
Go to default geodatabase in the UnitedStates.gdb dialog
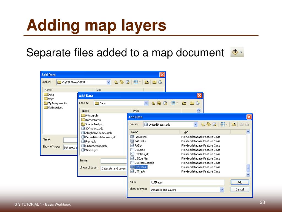tap(214, 124)
